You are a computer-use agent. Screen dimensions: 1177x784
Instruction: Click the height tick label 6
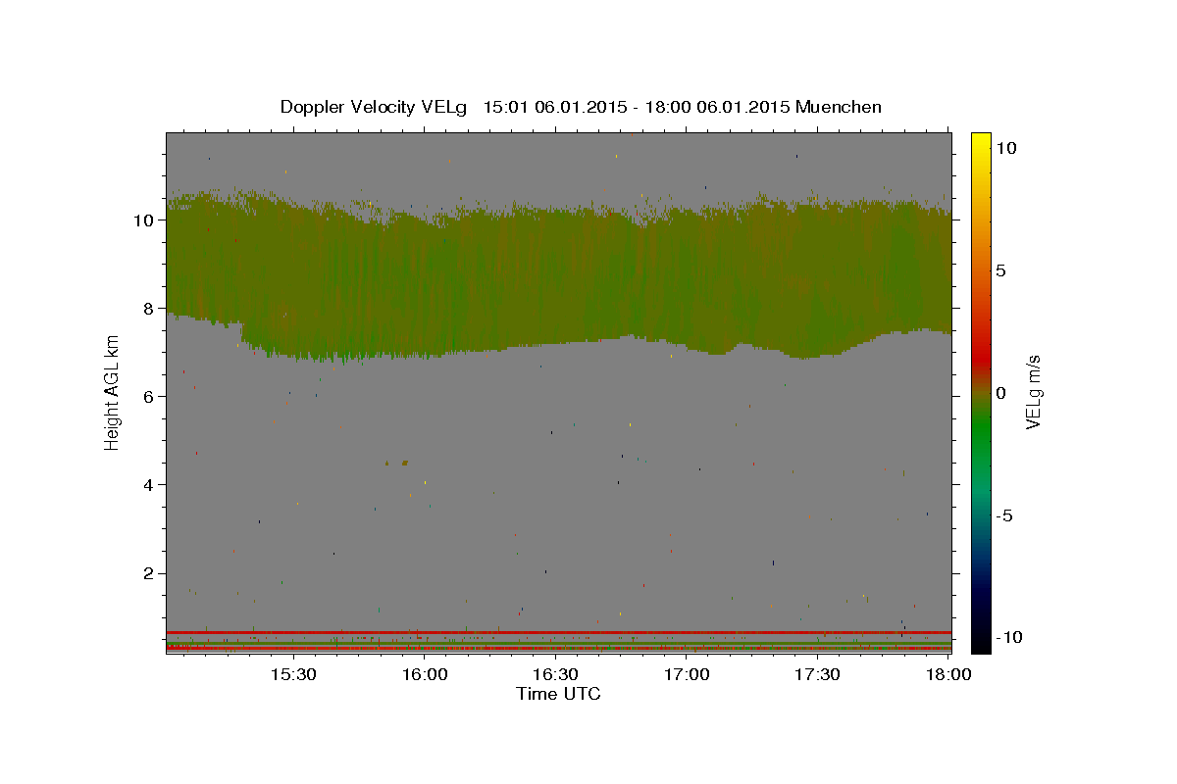(150, 396)
